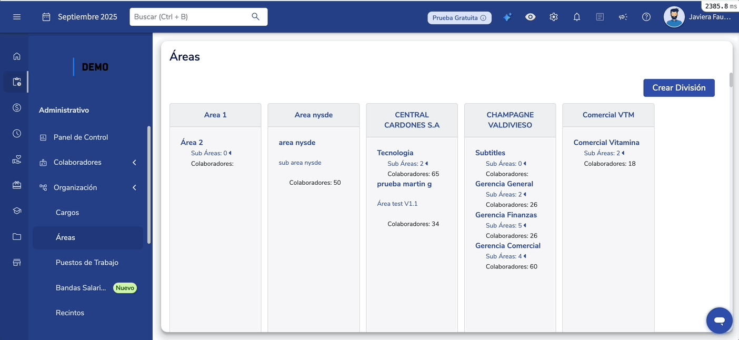Toggle the eye visibility icon
The width and height of the screenshot is (739, 340).
click(x=531, y=17)
